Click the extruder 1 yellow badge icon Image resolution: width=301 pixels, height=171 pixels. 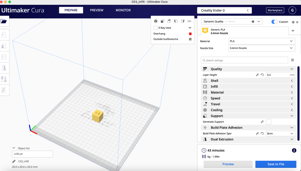click(205, 30)
